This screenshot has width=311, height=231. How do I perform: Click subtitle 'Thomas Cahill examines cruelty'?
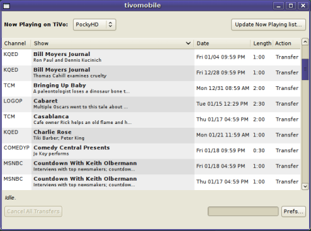point(70,76)
